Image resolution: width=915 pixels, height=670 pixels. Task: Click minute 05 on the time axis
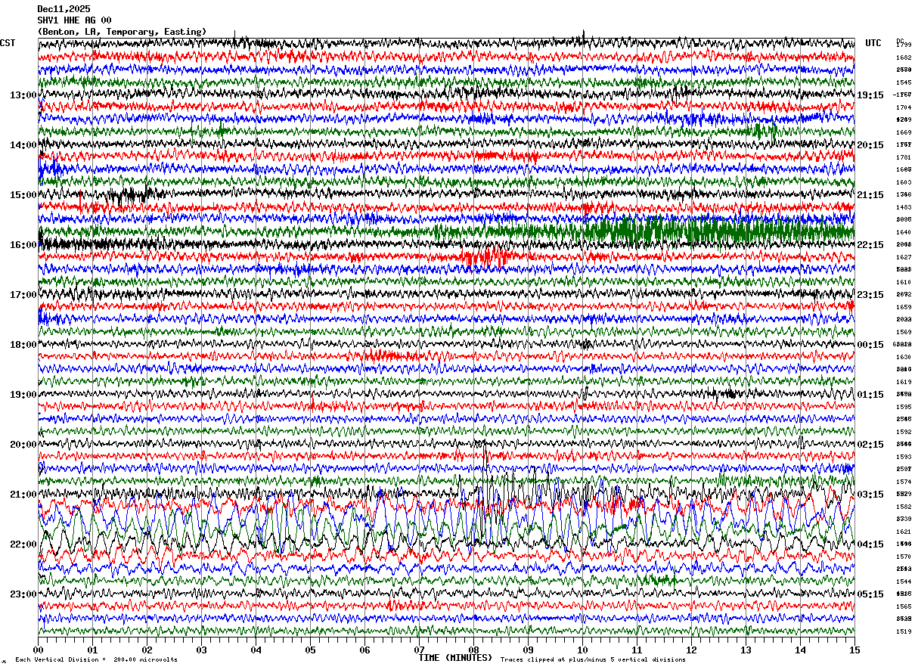pos(310,650)
